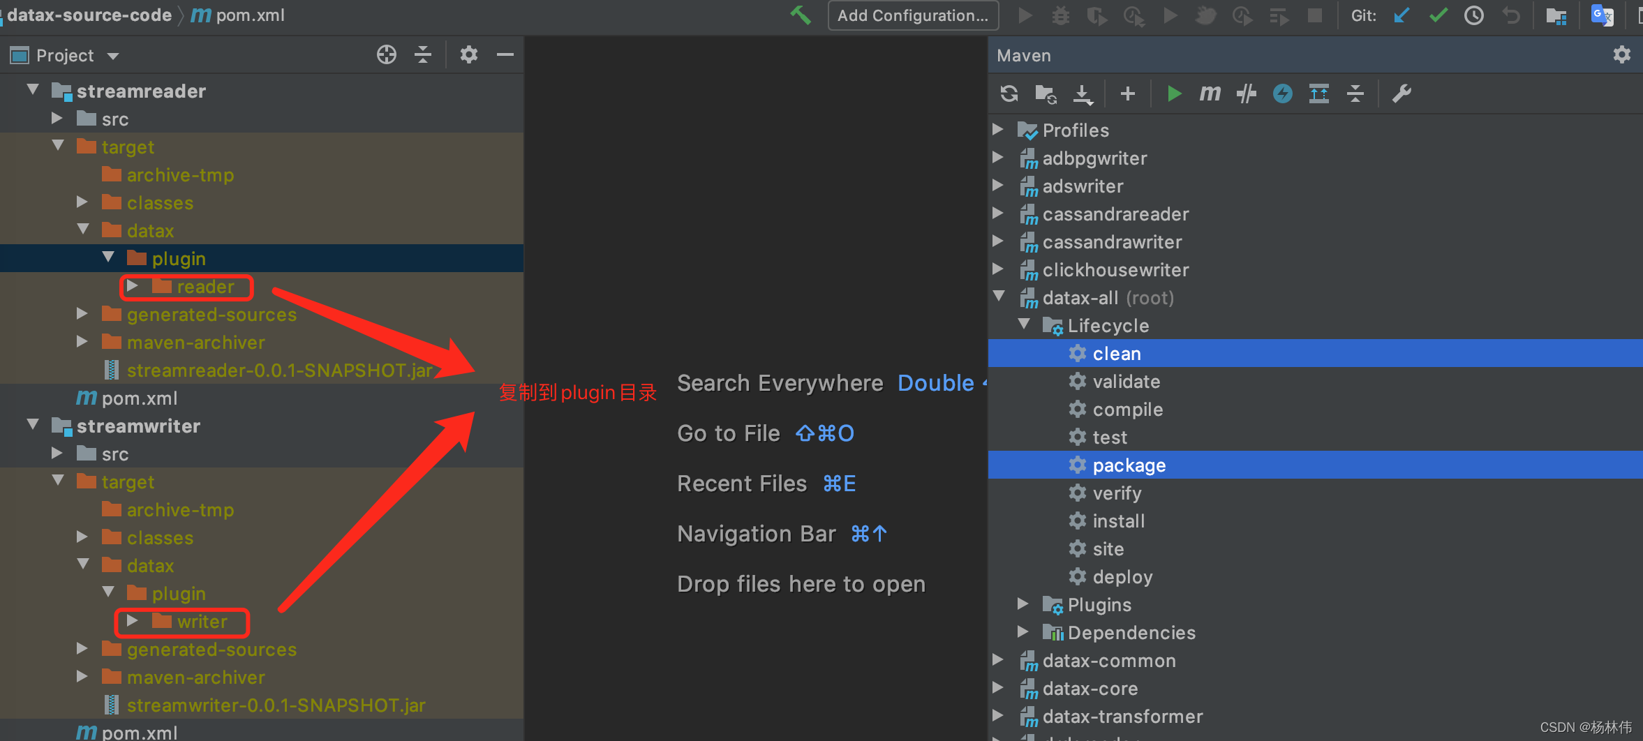Viewport: 1643px width, 741px height.
Task: Open Git history clock icon
Action: (x=1474, y=15)
